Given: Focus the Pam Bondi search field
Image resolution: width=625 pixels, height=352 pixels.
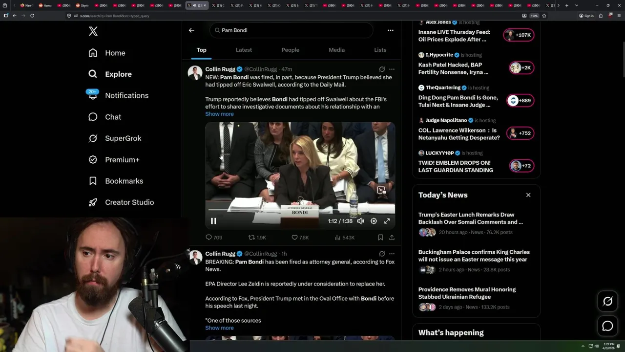Looking at the screenshot, I should pyautogui.click(x=292, y=30).
